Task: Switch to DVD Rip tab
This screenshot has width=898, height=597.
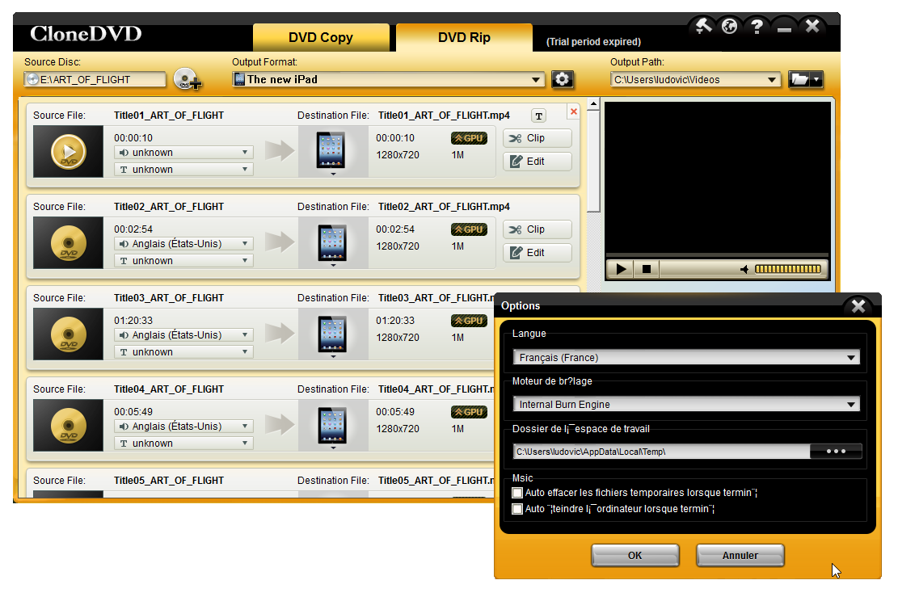Action: pos(464,37)
